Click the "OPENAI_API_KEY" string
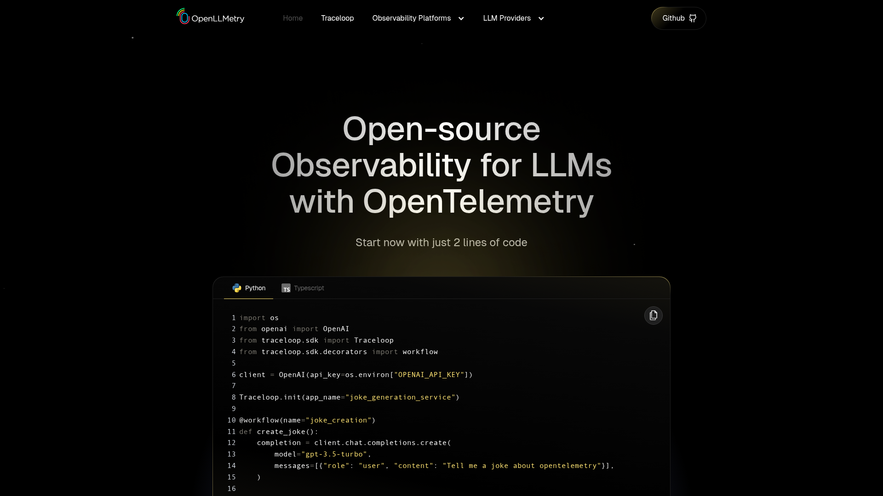 [x=429, y=375]
